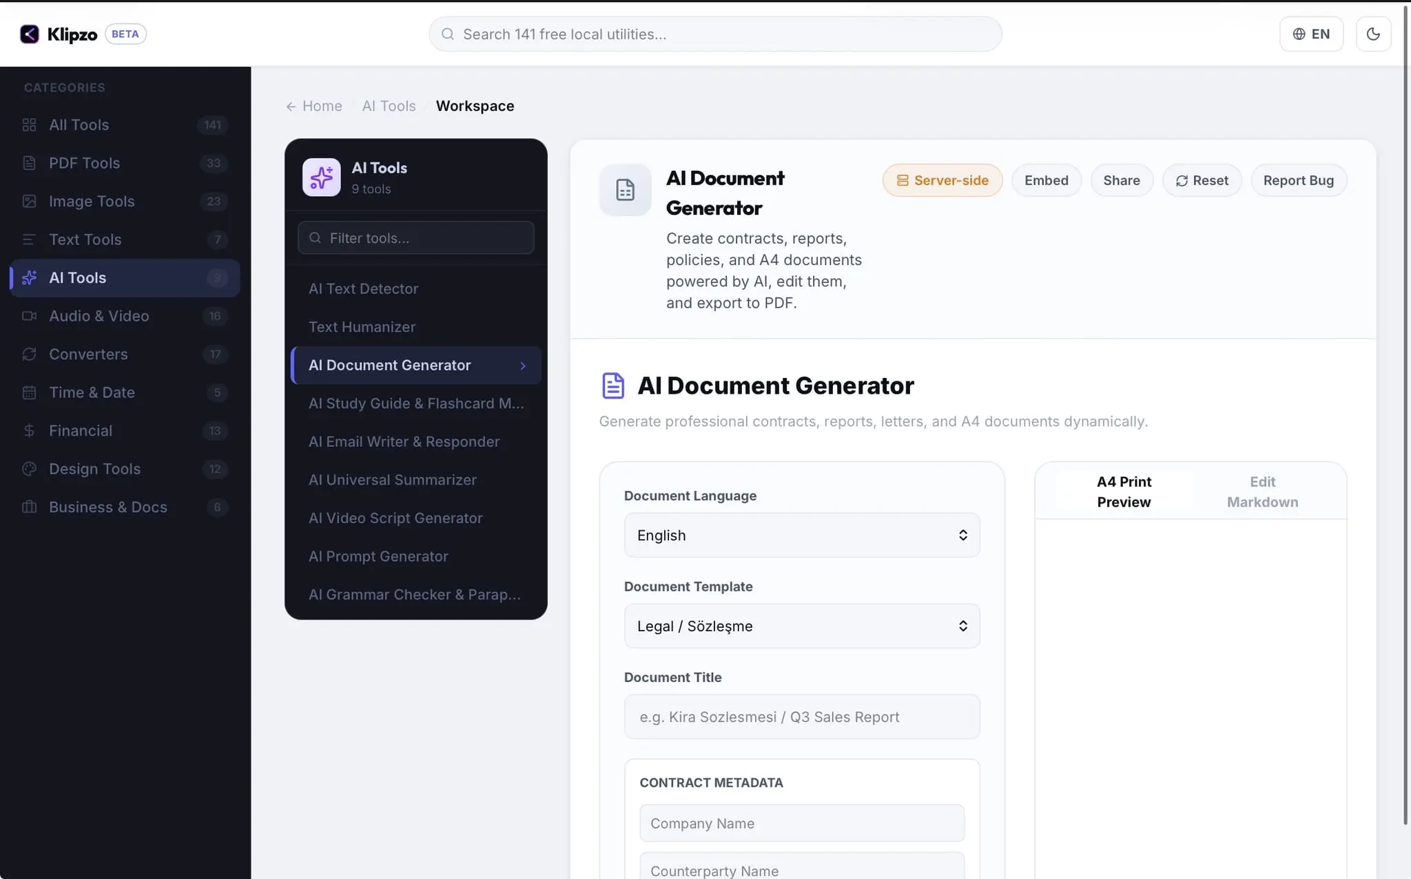1411x879 pixels.
Task: Open the Design Tools category label
Action: (95, 469)
